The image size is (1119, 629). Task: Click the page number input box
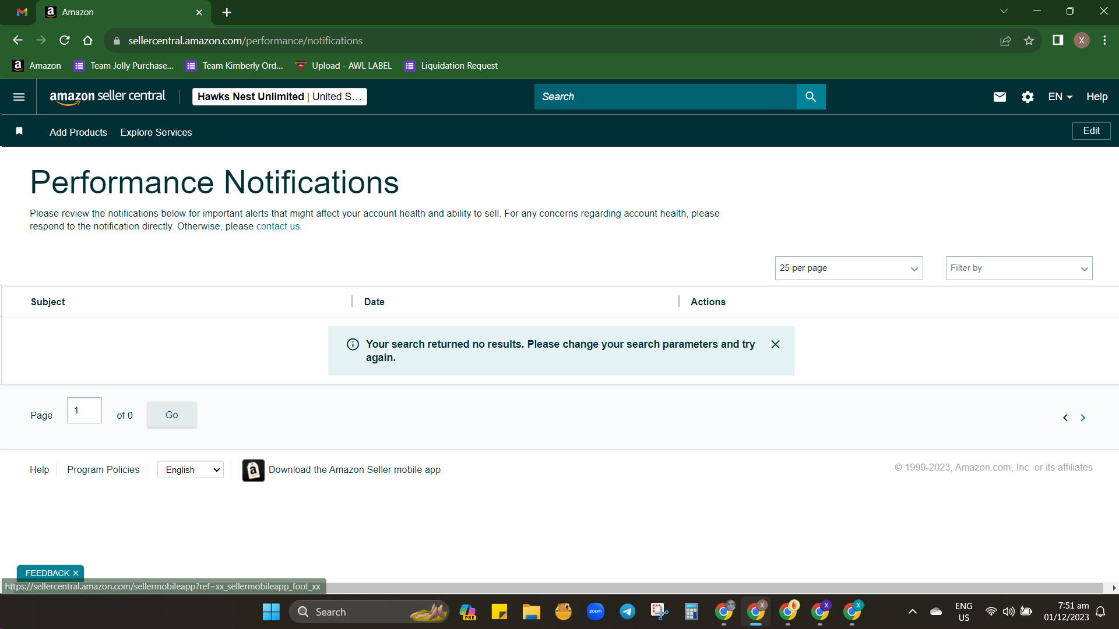tap(85, 411)
